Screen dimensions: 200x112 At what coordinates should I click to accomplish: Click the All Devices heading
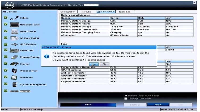(x=10, y=12)
